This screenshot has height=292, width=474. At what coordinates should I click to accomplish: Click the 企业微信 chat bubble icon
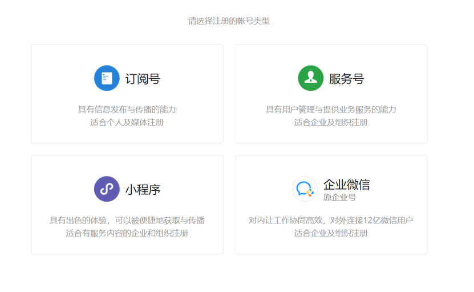tap(305, 189)
